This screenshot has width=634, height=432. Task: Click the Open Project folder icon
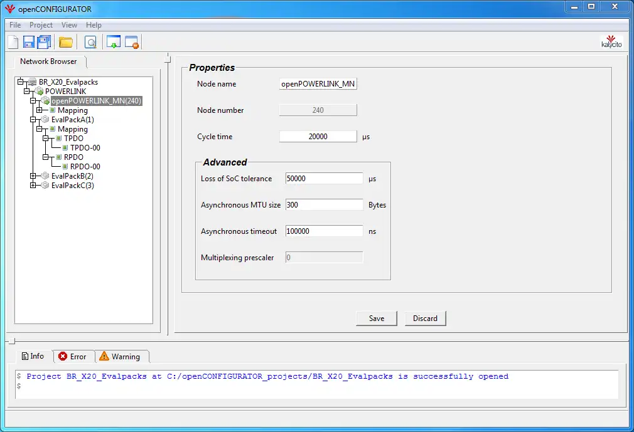tap(66, 42)
